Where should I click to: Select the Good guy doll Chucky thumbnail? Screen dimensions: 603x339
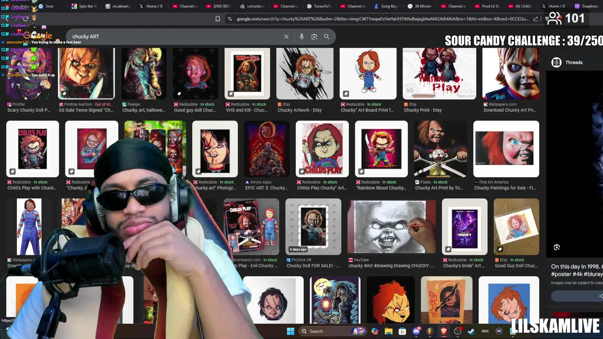click(x=195, y=73)
